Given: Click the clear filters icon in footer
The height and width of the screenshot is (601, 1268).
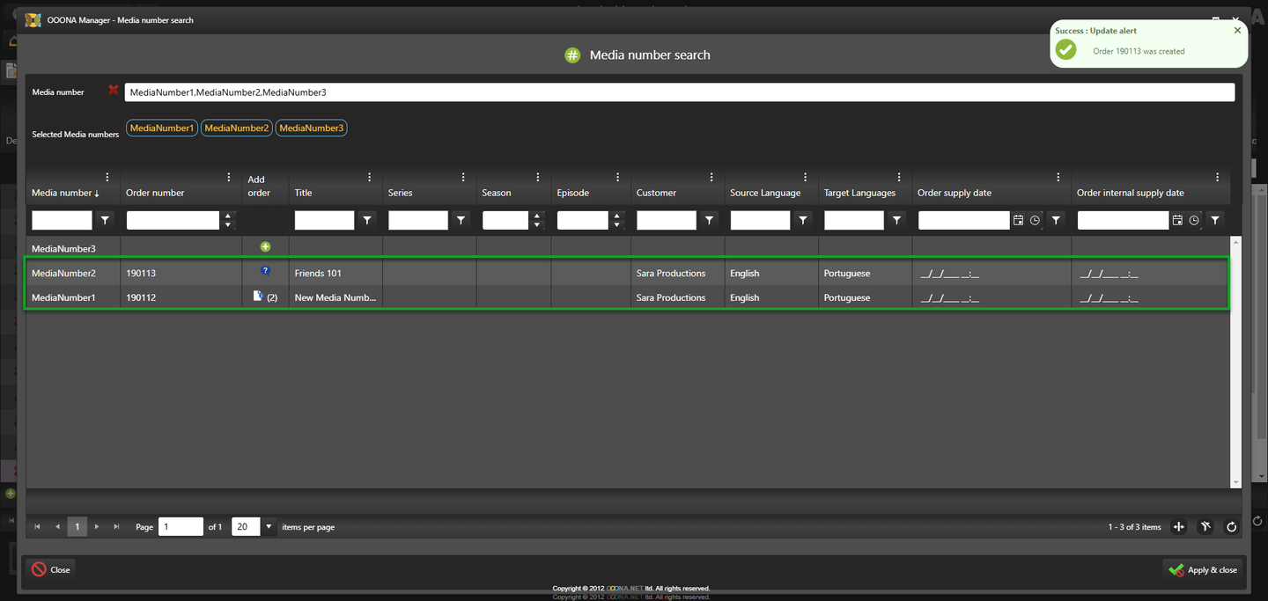Looking at the screenshot, I should pyautogui.click(x=1205, y=527).
